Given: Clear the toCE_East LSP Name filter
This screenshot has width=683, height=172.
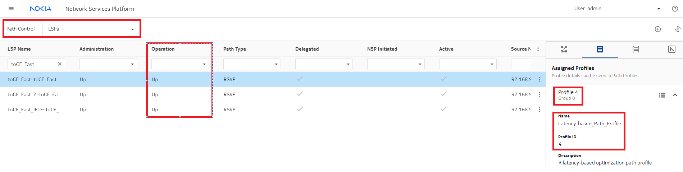Looking at the screenshot, I should (x=60, y=64).
